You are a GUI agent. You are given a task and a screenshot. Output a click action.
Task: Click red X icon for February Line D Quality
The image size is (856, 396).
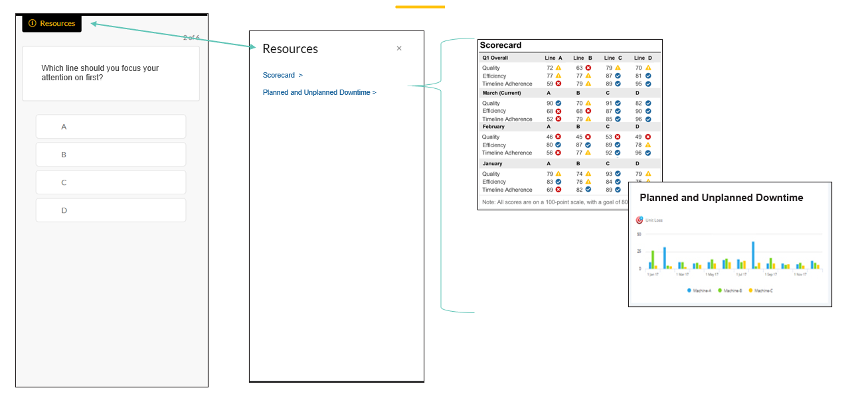pyautogui.click(x=648, y=137)
